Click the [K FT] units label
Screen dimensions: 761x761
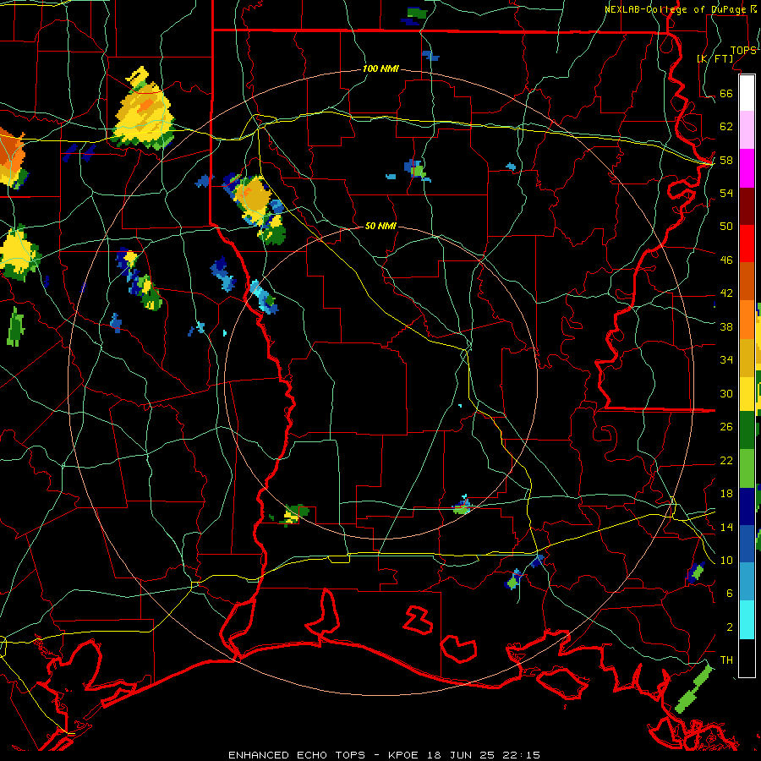click(x=714, y=58)
